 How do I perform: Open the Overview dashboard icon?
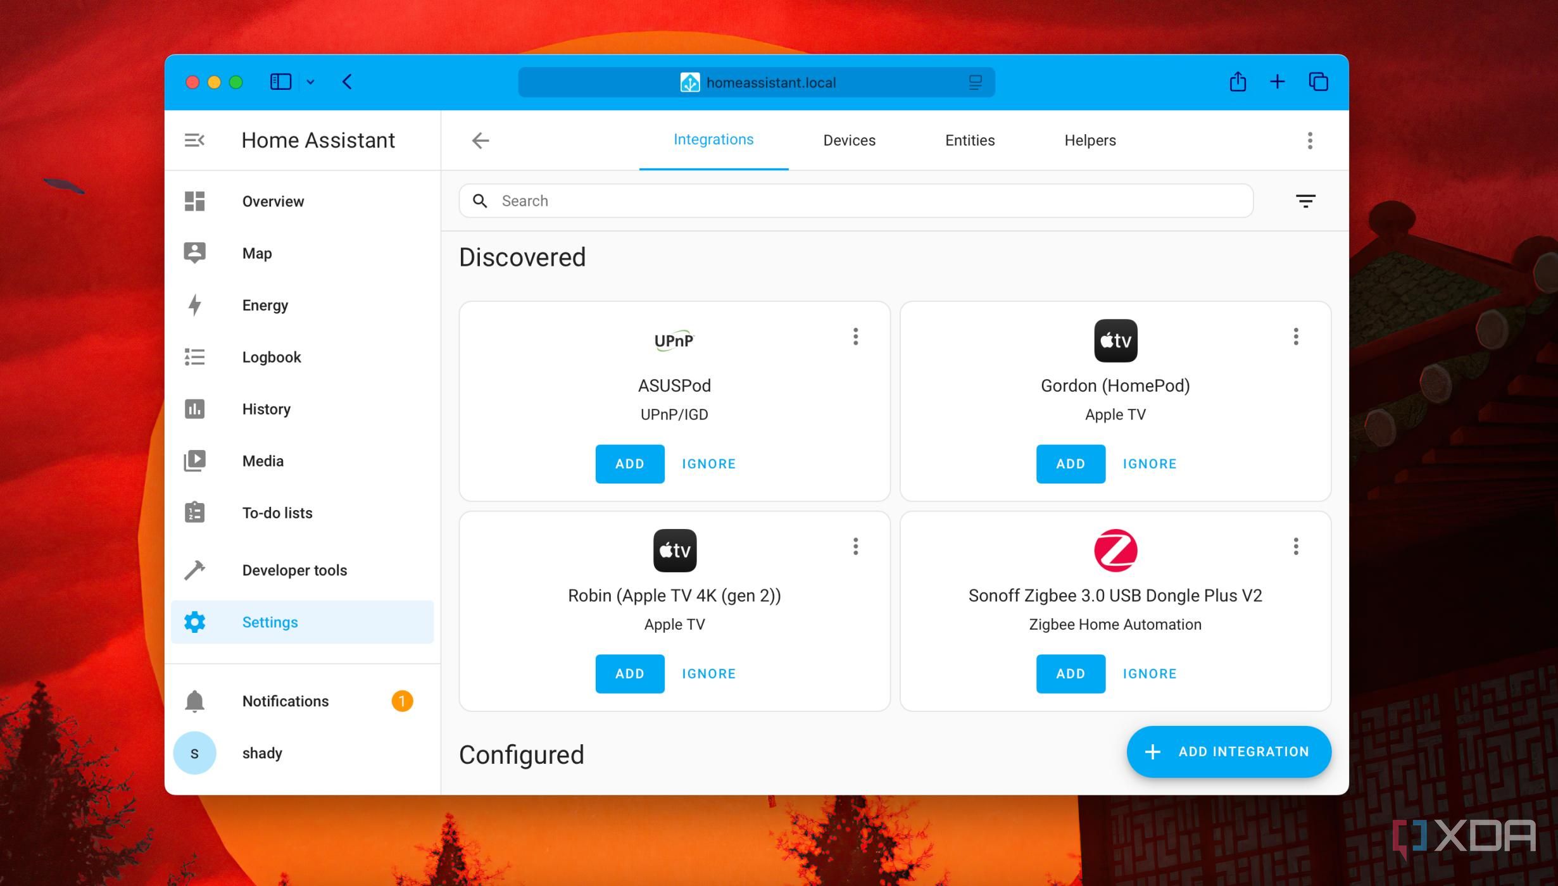pyautogui.click(x=194, y=201)
